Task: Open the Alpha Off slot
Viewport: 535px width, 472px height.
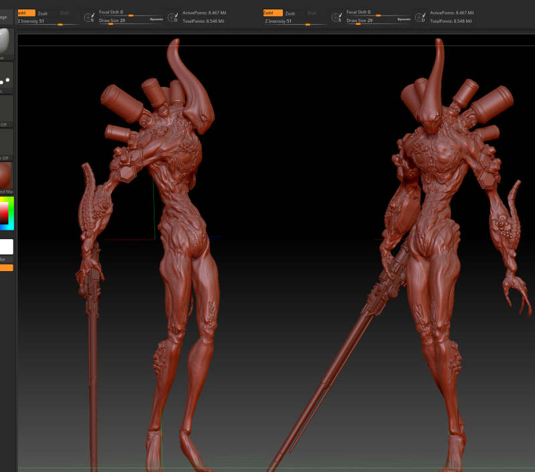Action: point(5,110)
